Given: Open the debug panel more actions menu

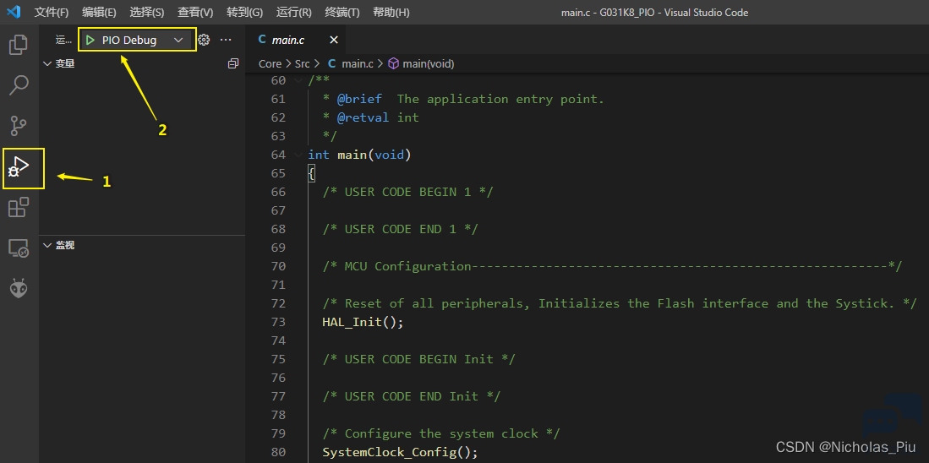Looking at the screenshot, I should pyautogui.click(x=226, y=40).
